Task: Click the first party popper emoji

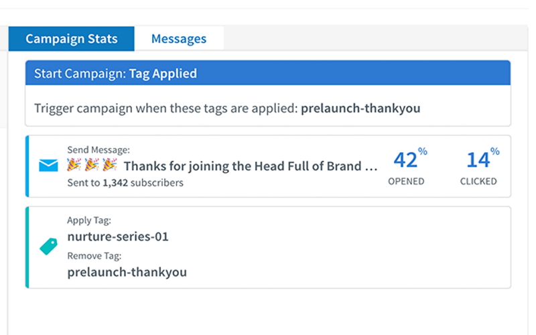Action: click(74, 165)
